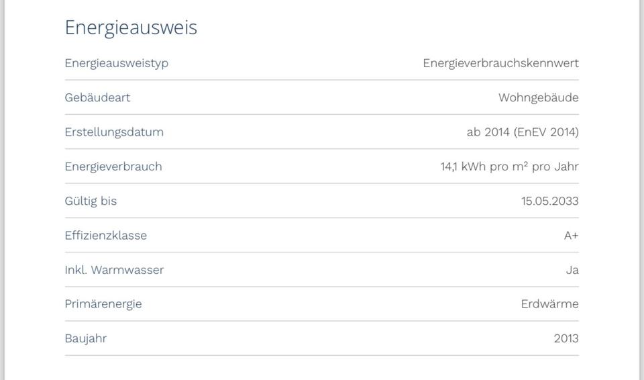Viewport: 644px width, 380px height.
Task: Click the 'Ja' Warmwasser value
Action: 572,270
